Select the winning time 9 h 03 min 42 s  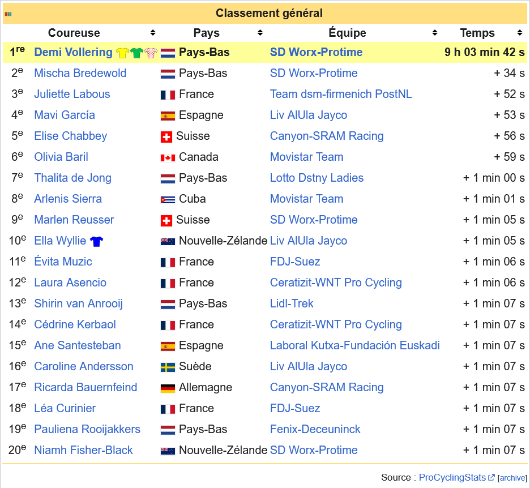coord(485,52)
